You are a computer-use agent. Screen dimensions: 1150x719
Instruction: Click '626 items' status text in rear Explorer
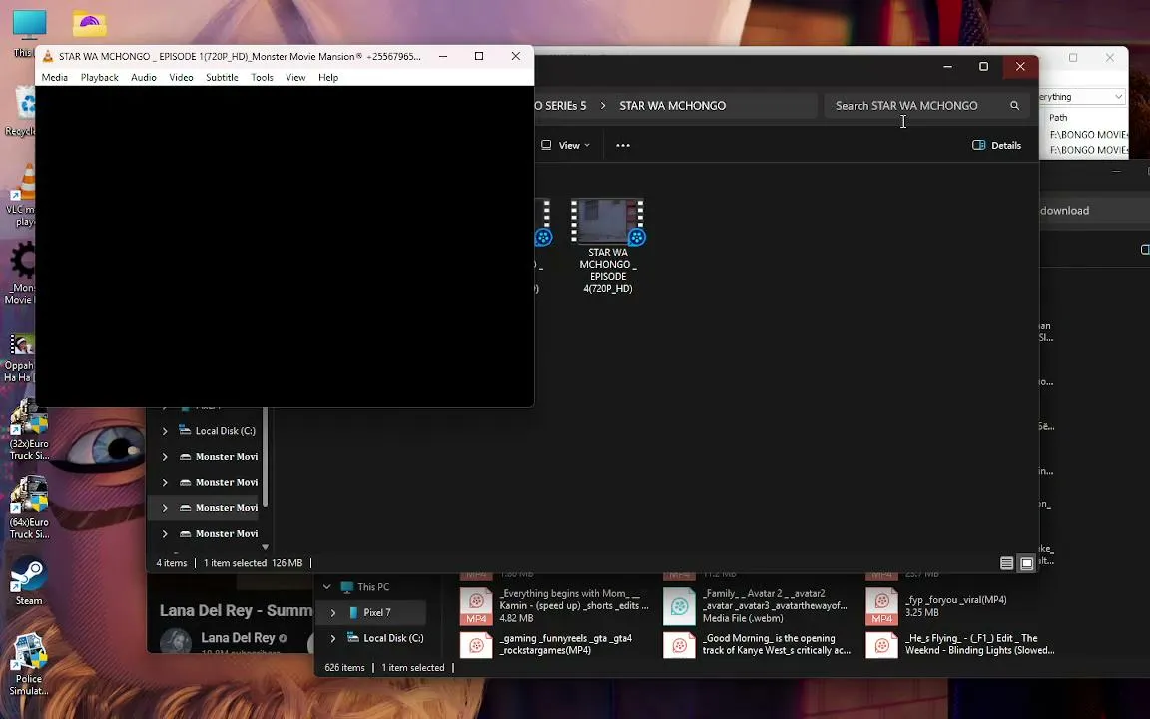pos(344,668)
